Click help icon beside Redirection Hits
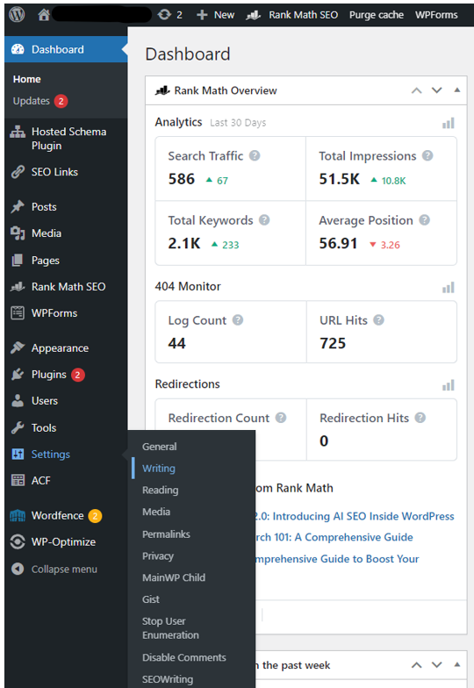The height and width of the screenshot is (688, 474). [420, 418]
